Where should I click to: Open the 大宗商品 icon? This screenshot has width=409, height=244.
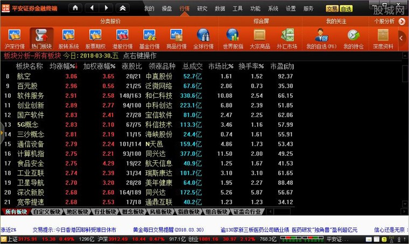260,39
